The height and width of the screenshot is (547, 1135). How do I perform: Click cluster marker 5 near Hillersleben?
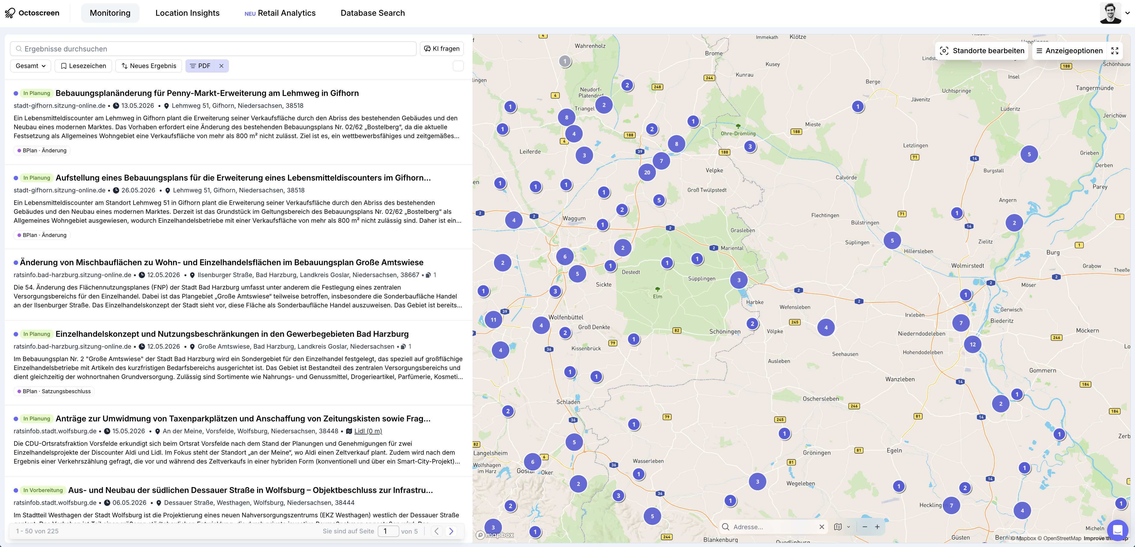coord(892,241)
